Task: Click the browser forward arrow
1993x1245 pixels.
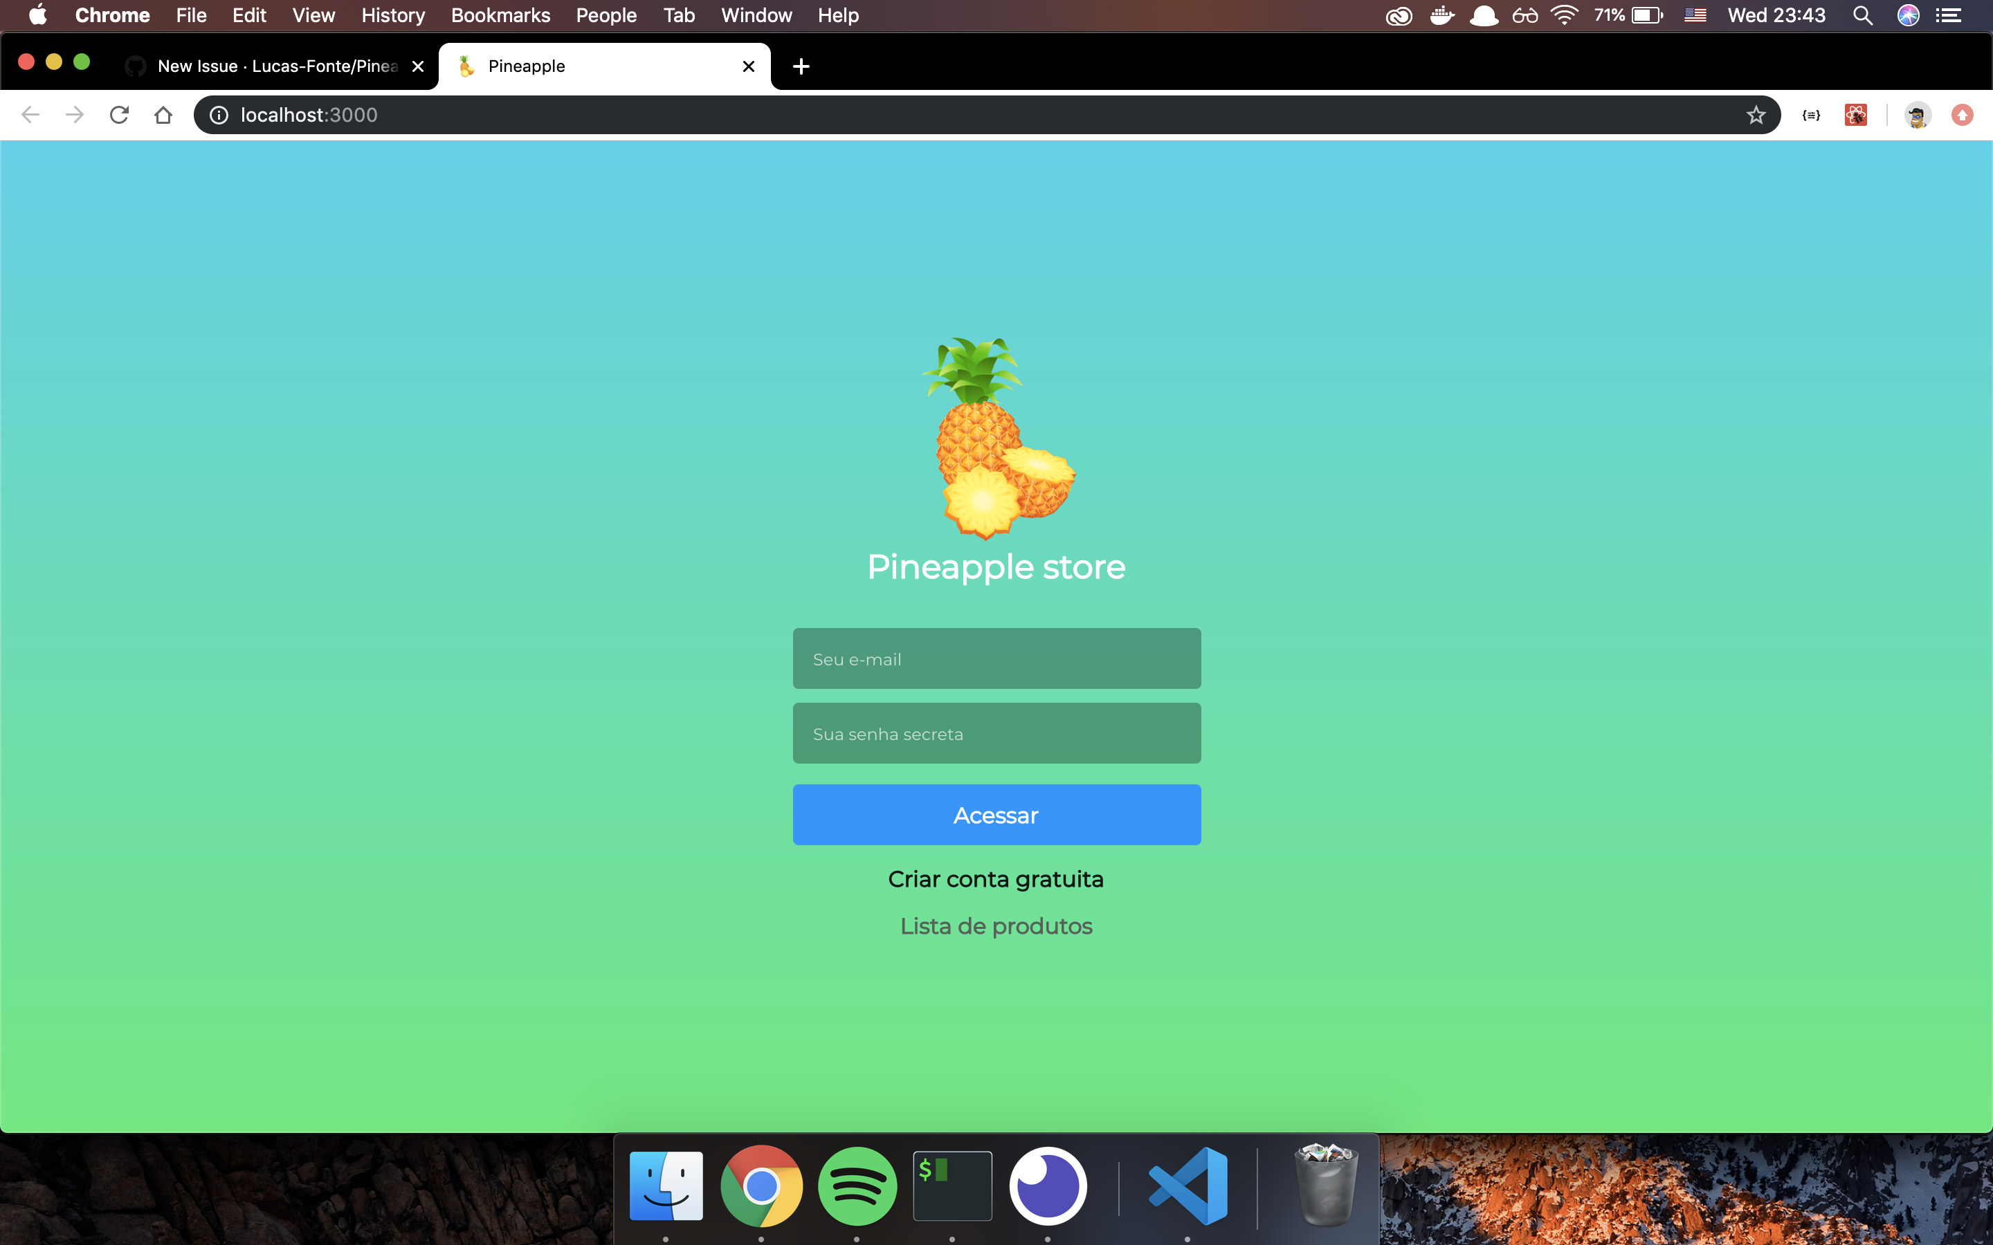Action: (x=75, y=114)
